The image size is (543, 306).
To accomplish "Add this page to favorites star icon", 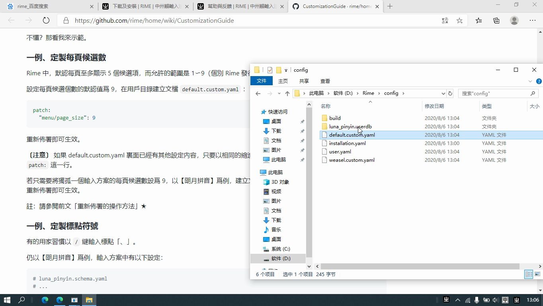I will coord(459,20).
